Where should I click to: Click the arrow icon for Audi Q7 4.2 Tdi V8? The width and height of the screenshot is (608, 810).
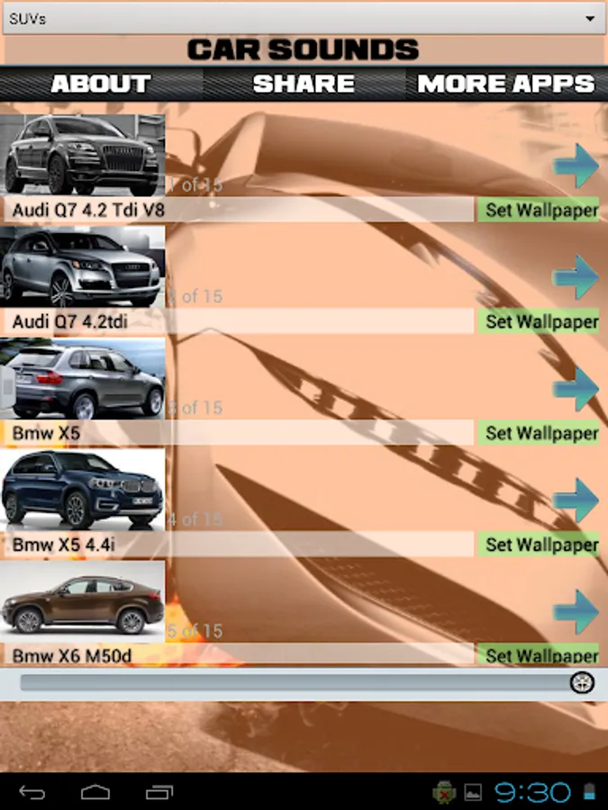(x=576, y=166)
